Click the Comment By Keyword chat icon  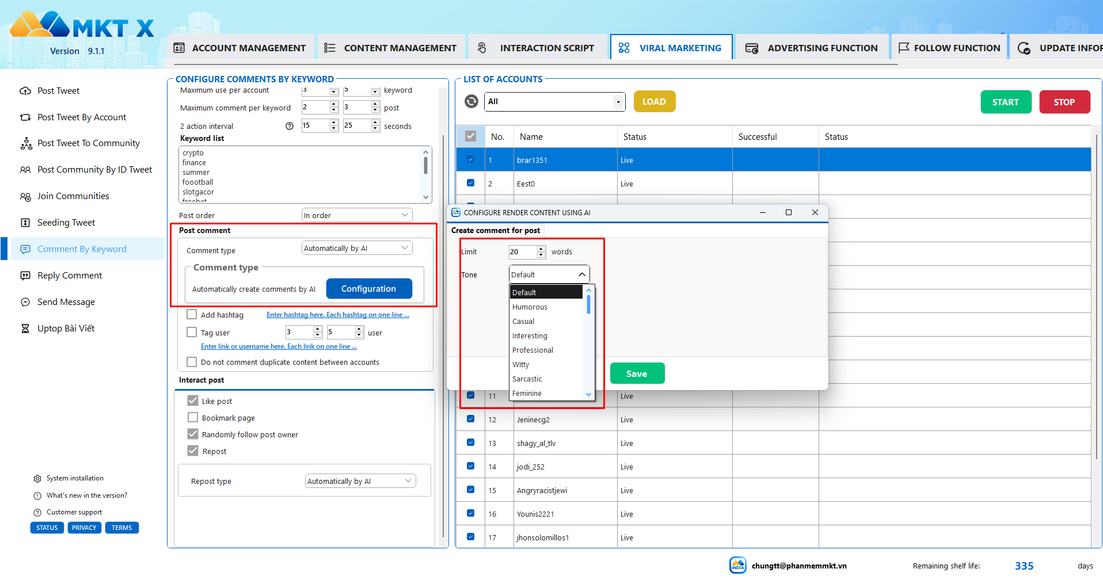point(25,249)
